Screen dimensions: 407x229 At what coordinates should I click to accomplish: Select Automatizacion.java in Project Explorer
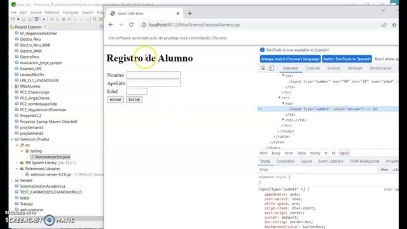pyautogui.click(x=53, y=157)
